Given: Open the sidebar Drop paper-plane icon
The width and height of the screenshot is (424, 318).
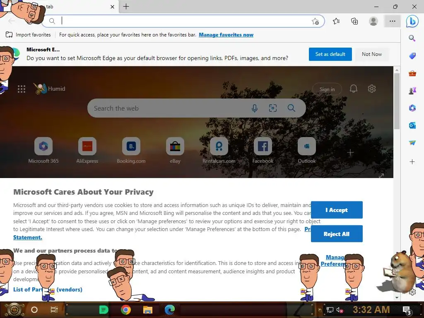Looking at the screenshot, I should point(412,143).
